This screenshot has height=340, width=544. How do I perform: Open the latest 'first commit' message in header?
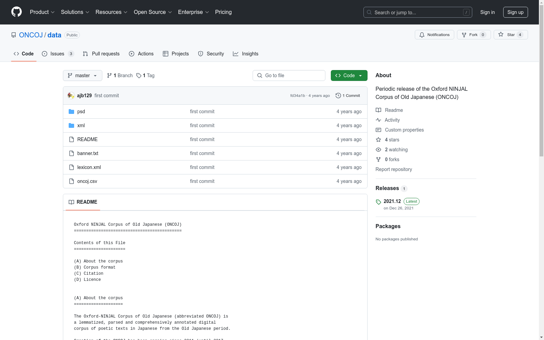click(107, 96)
